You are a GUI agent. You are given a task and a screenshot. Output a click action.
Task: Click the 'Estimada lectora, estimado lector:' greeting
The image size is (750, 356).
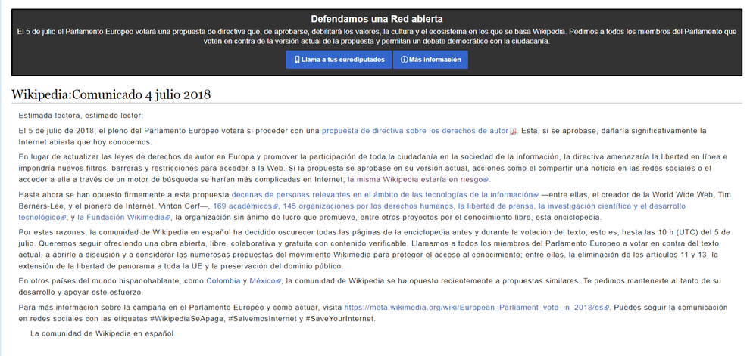(81, 115)
